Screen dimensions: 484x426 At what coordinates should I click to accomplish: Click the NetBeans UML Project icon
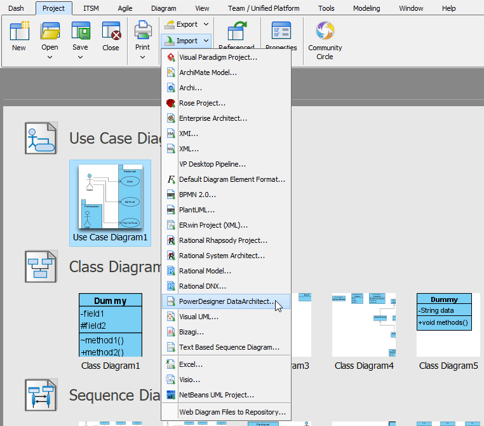pos(171,395)
